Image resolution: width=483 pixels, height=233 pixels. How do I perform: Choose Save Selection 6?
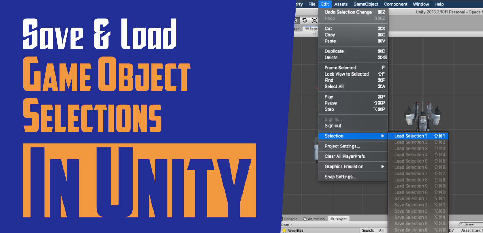coord(418,230)
